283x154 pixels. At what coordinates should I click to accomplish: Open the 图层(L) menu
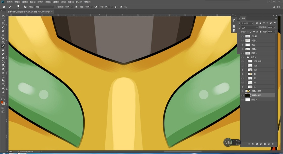(x=32, y=2)
